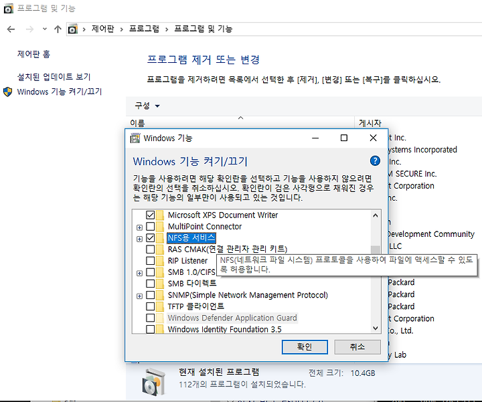Check the MultiPoint Connector checkbox

[151, 226]
